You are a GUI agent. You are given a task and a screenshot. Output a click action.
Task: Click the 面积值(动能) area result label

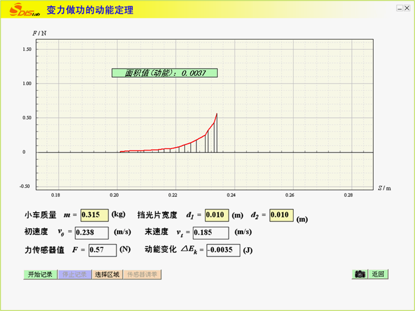164,73
